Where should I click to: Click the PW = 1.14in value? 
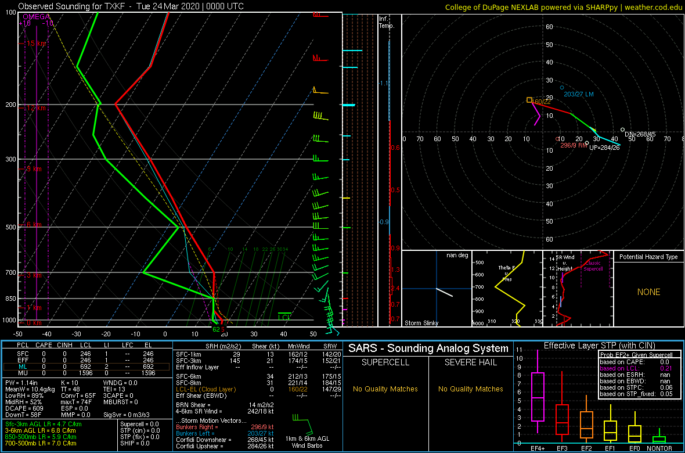(x=22, y=383)
